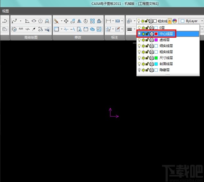
Task: Click the 高级绘图 panel label
Action: tap(31, 38)
